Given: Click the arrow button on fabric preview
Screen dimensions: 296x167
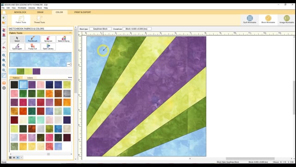Looking at the screenshot, I should 69,64.
